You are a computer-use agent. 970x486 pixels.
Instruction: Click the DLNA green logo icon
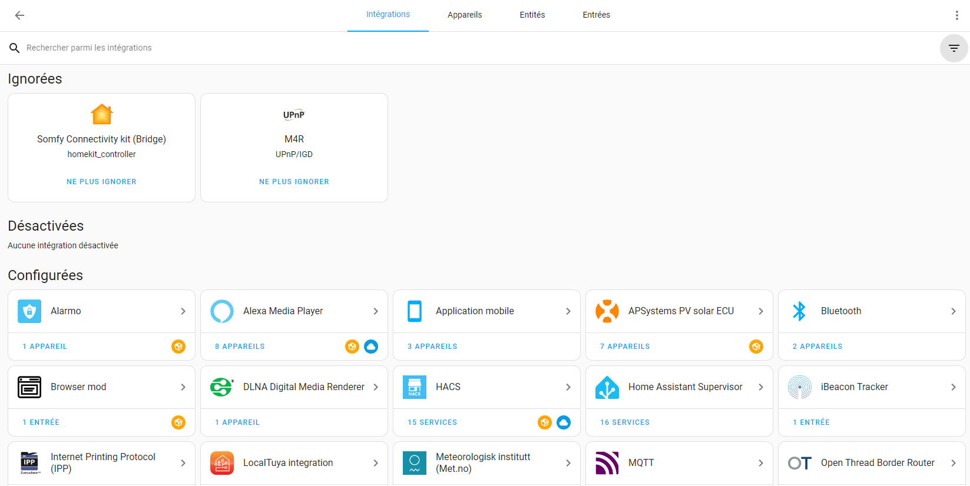(222, 387)
